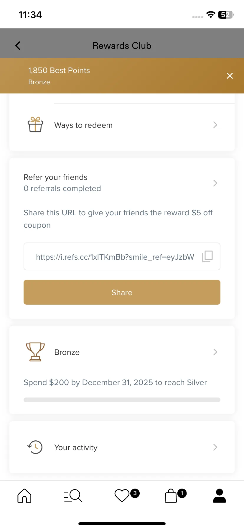Expand Ways to redeem chevron
Viewport: 244px width, 530px height.
point(215,125)
